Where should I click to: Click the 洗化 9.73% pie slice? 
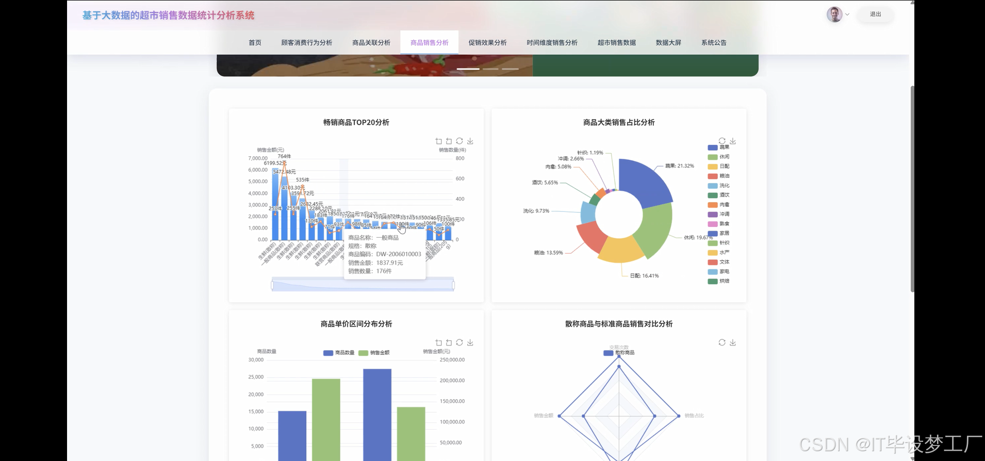[588, 212]
